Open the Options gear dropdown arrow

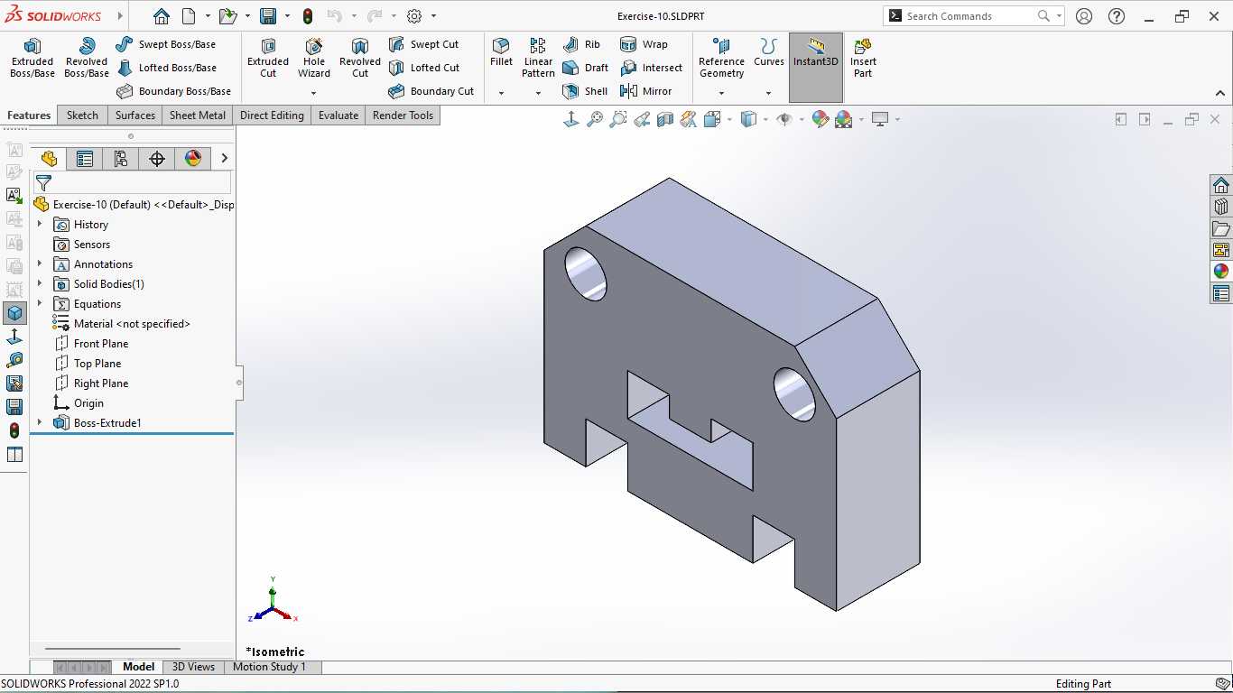(x=433, y=16)
